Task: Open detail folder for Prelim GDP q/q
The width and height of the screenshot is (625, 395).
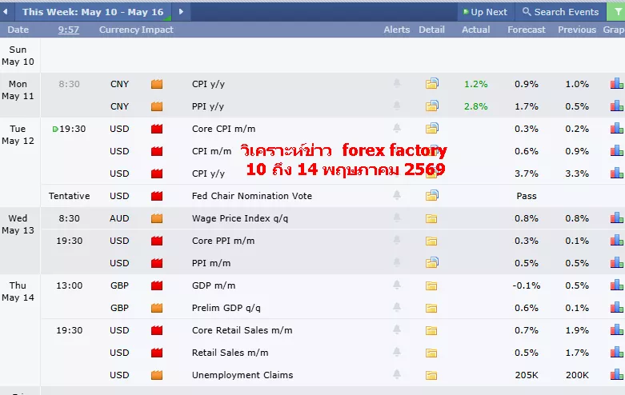Action: click(x=431, y=308)
